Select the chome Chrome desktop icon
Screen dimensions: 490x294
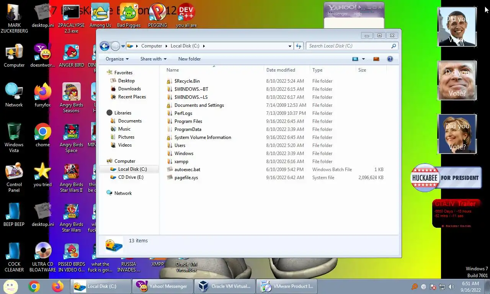(x=42, y=136)
